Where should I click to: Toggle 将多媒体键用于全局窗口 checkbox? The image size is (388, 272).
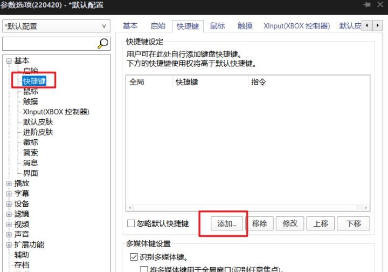click(144, 269)
